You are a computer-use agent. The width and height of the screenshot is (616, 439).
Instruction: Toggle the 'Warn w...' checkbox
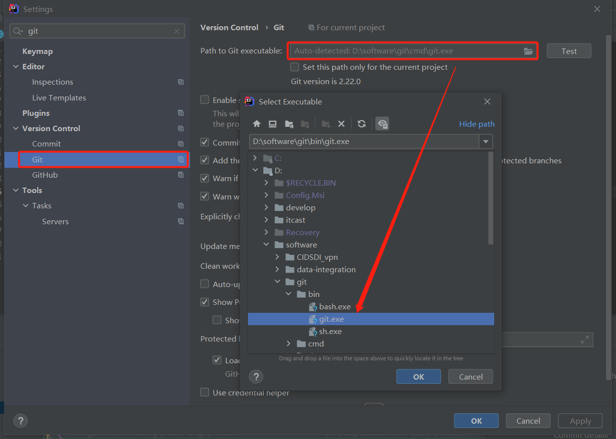pyautogui.click(x=204, y=196)
